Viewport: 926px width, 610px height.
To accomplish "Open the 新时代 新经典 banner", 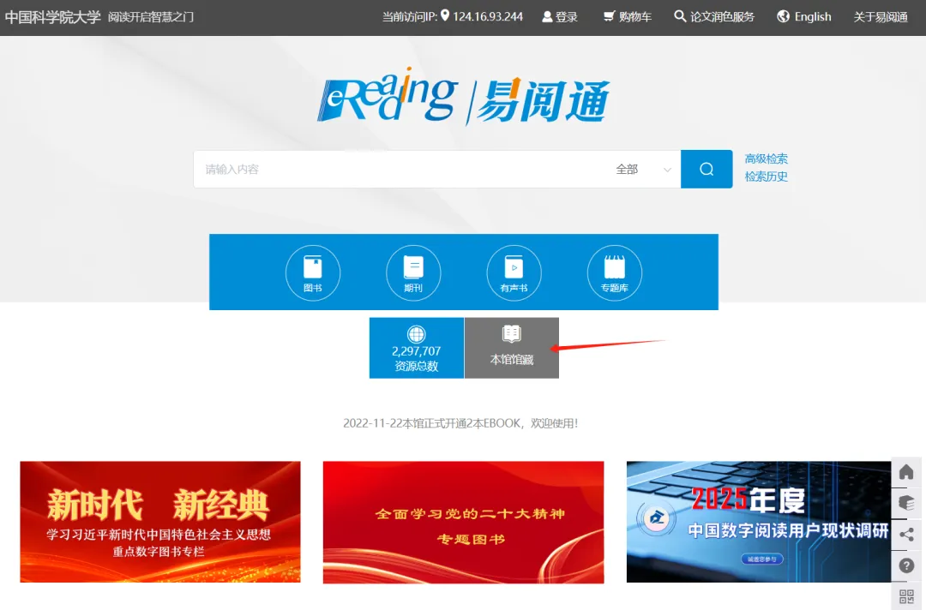I will tap(160, 522).
